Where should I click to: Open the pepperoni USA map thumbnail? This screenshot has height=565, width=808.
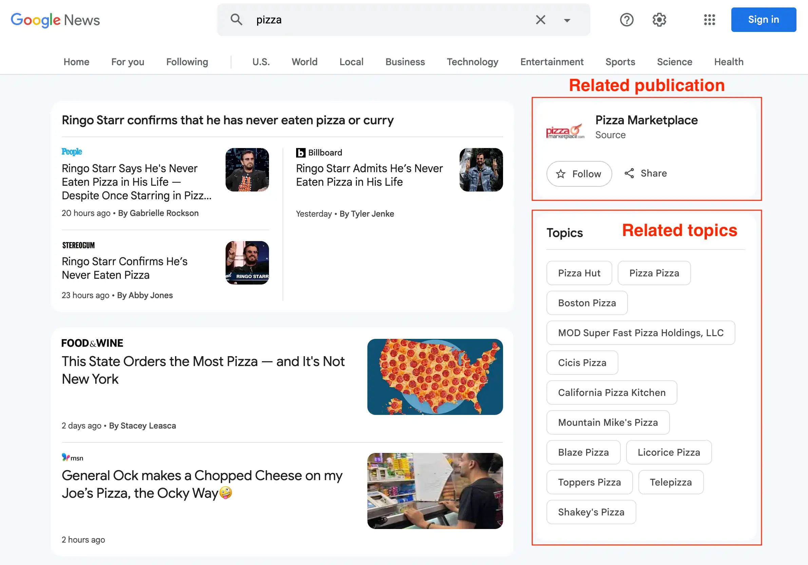435,377
